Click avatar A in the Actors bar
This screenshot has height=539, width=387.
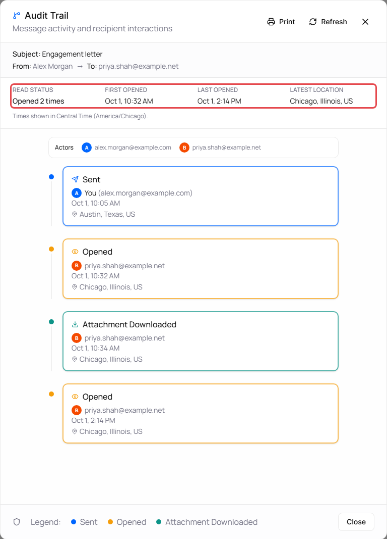point(86,148)
